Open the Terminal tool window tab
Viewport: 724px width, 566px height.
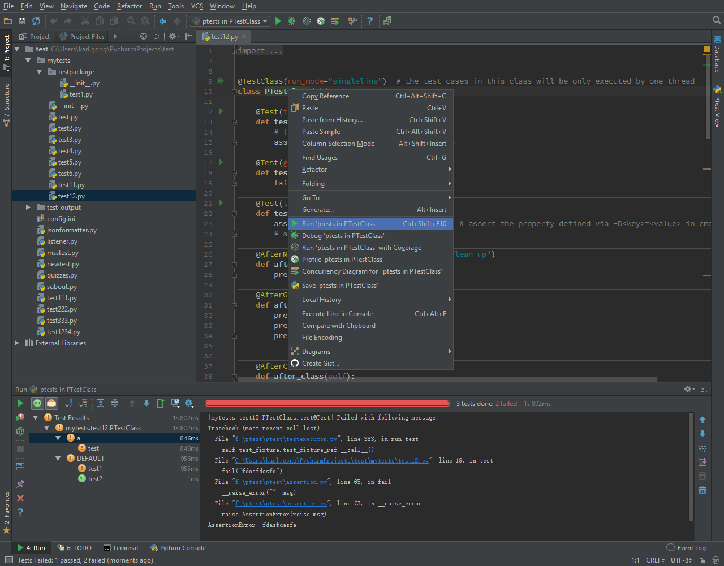[x=120, y=548]
